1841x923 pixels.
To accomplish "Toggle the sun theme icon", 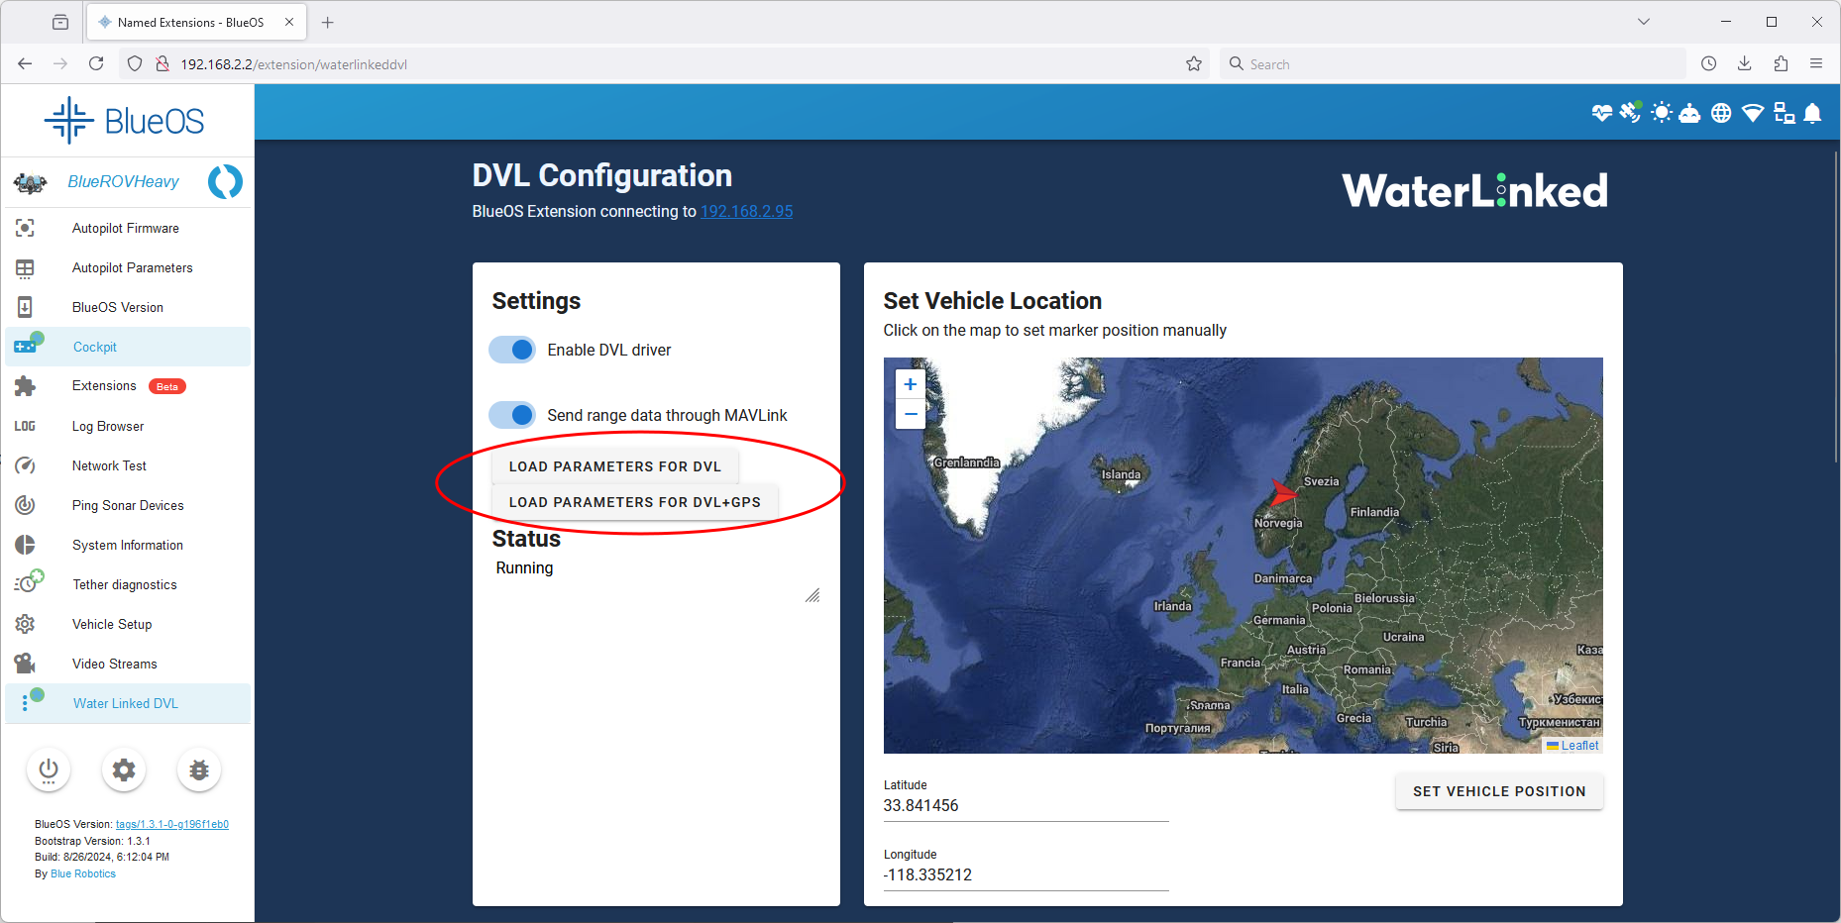I will (x=1662, y=113).
